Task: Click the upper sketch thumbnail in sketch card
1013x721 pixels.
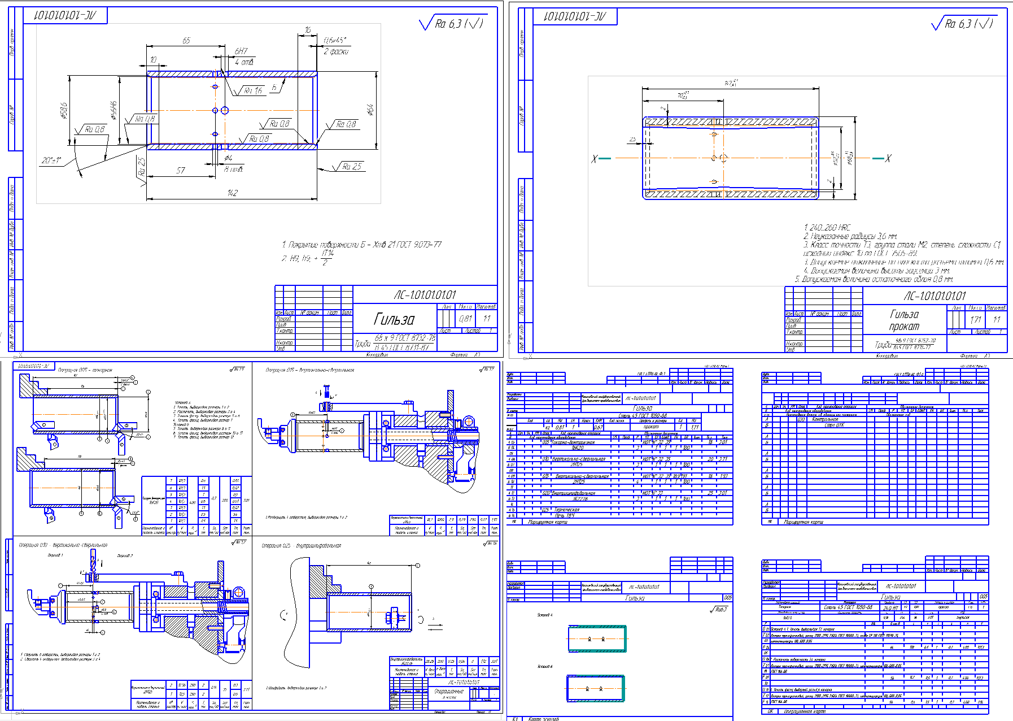Action: tap(598, 639)
